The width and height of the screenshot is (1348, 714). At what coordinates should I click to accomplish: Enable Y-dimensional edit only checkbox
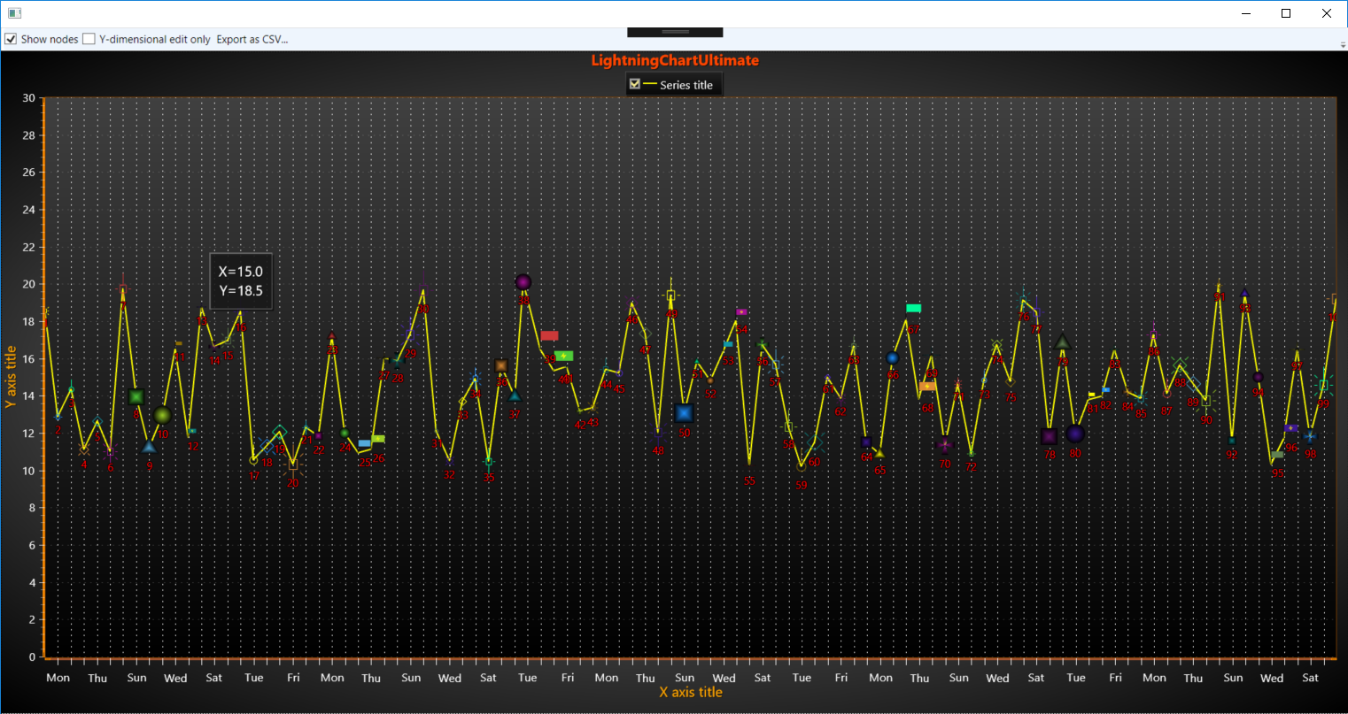(89, 39)
